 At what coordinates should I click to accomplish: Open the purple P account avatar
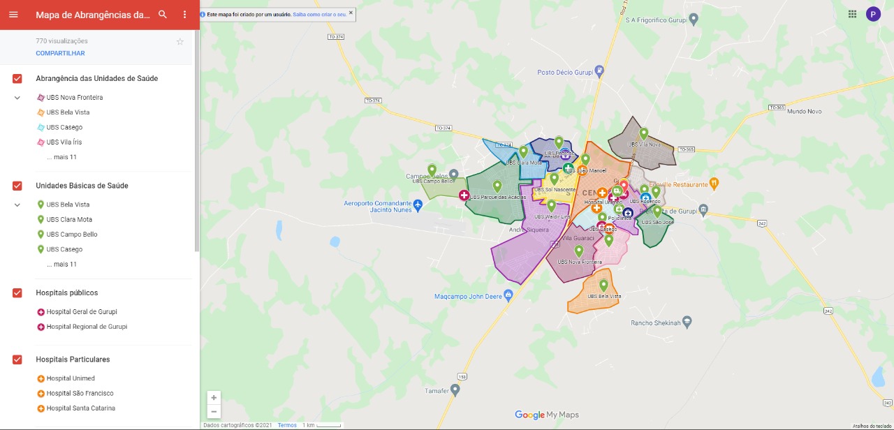(x=873, y=14)
